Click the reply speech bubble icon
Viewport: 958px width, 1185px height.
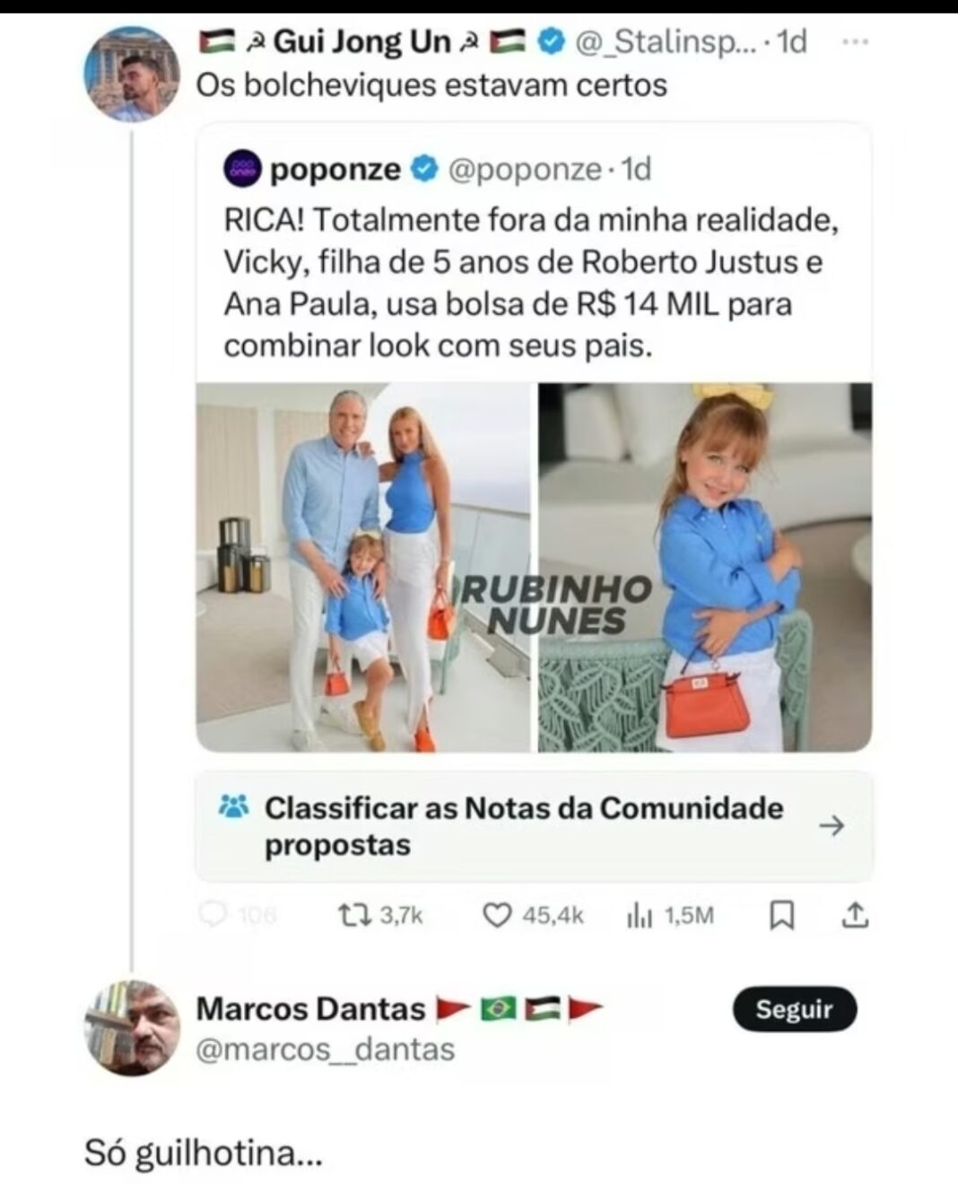click(213, 915)
